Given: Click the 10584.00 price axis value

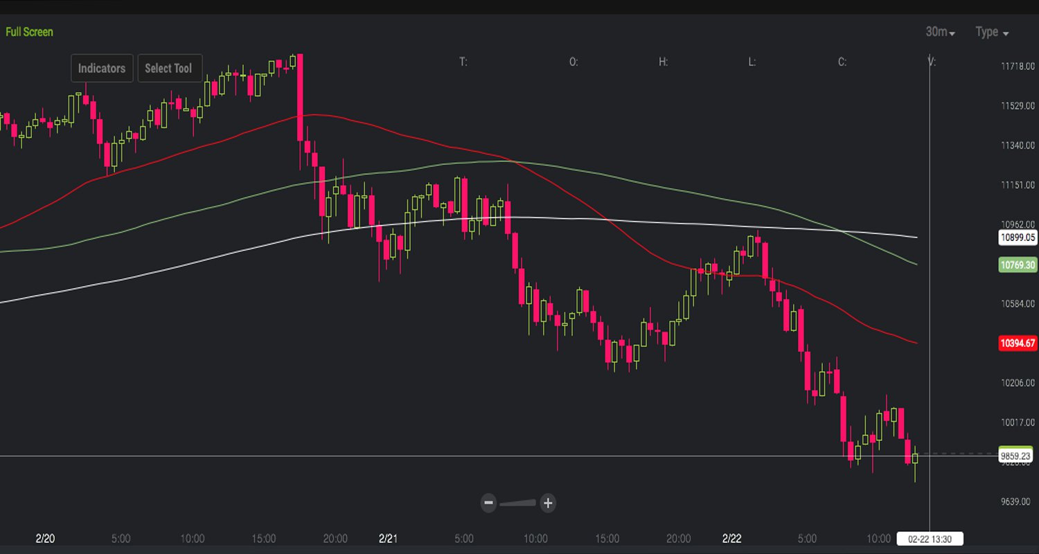Looking at the screenshot, I should pos(1018,304).
